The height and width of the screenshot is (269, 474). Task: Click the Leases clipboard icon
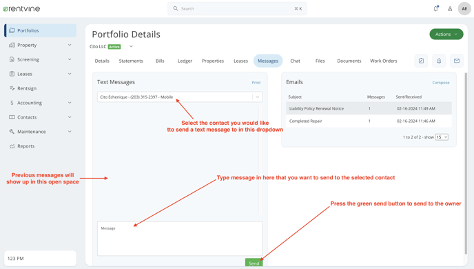coord(12,74)
